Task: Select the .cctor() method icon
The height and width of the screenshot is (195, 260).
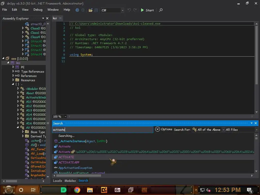Action: [x=27, y=140]
